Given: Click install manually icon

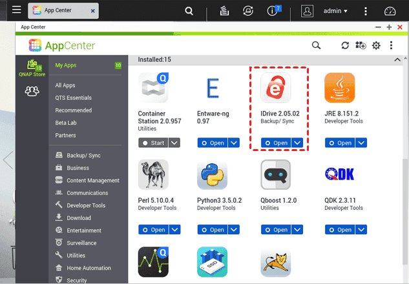Looking at the screenshot, I should point(361,45).
